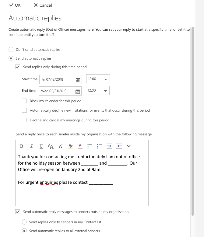Check 'Decline and cancel my meetings' box

point(24,120)
